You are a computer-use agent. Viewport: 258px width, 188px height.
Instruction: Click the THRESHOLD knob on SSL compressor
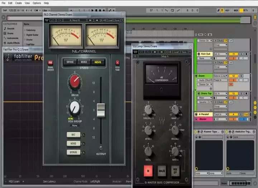point(149,110)
